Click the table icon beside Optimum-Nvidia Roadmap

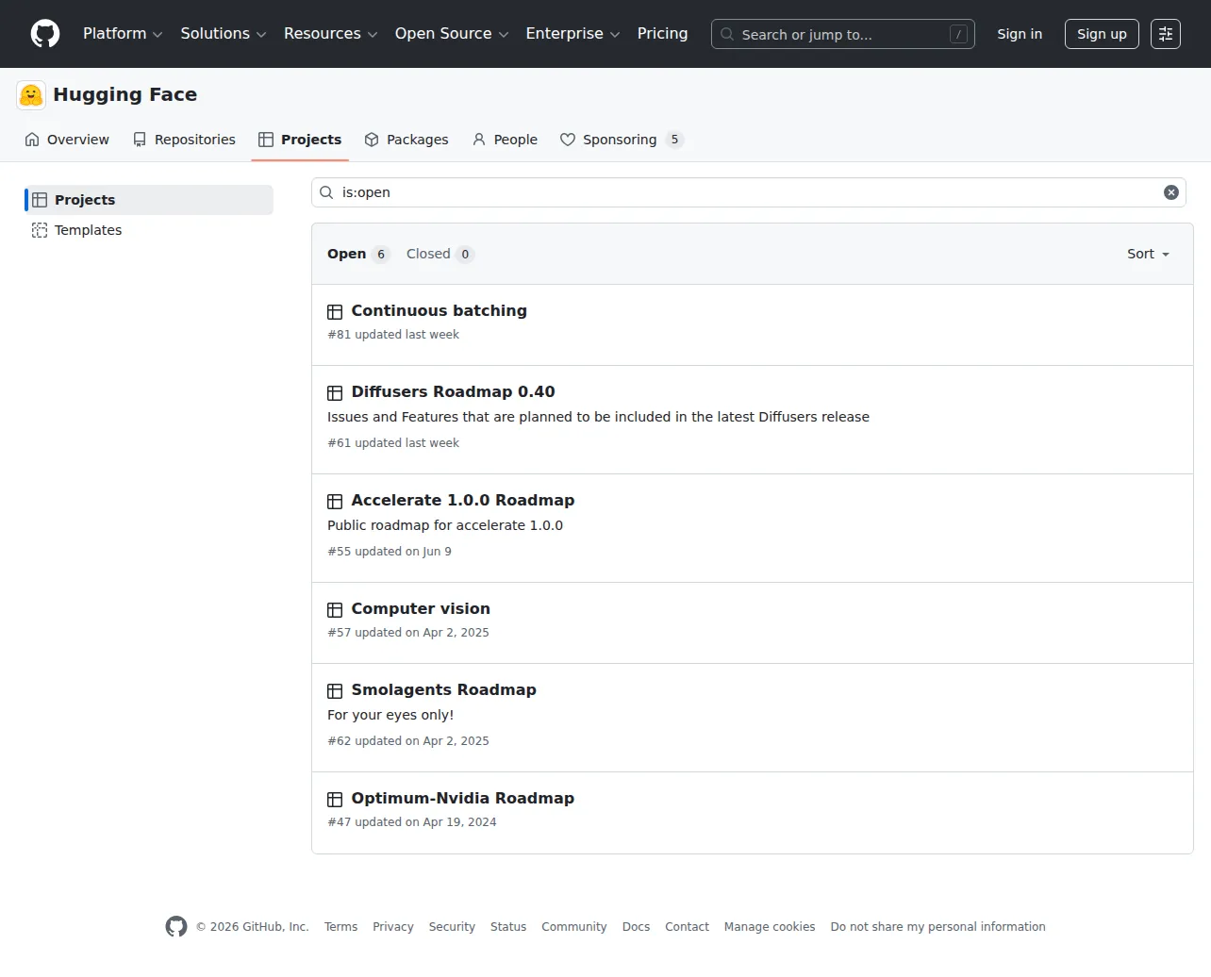[335, 800]
